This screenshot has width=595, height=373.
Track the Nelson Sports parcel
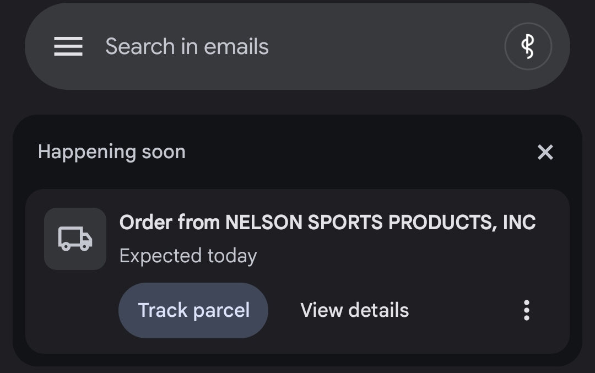coord(193,310)
